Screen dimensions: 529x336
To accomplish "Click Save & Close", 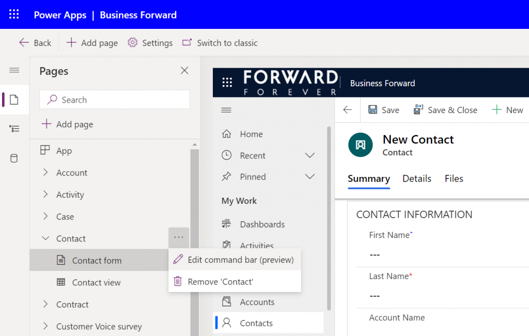I will (445, 110).
